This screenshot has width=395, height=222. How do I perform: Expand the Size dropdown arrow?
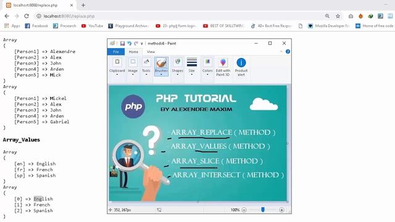click(191, 75)
